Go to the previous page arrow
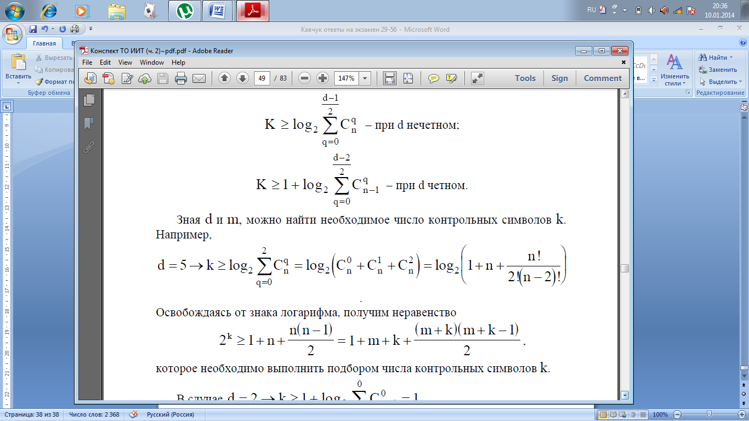This screenshot has height=421, width=749. (x=224, y=78)
